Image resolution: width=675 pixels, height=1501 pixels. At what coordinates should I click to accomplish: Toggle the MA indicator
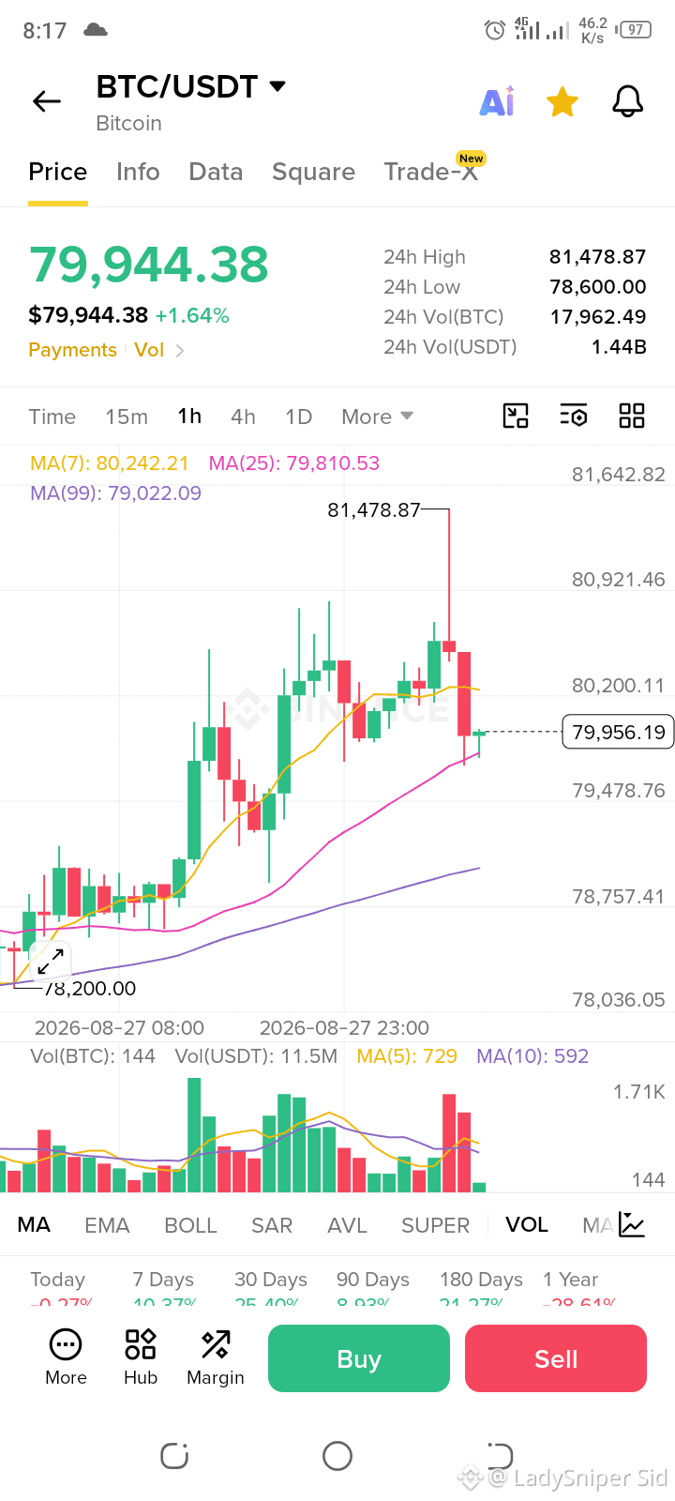click(x=34, y=1225)
